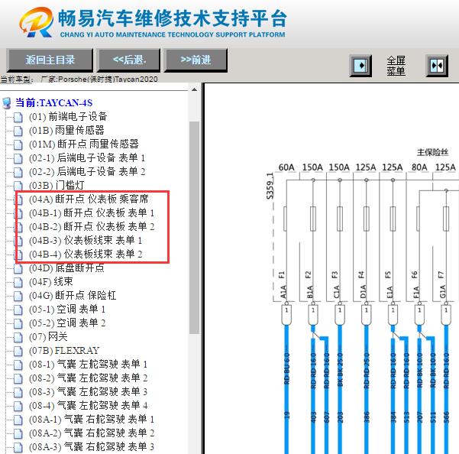The image size is (459, 454).
Task: Click the 80A fuse rating label
Action: [x=419, y=167]
